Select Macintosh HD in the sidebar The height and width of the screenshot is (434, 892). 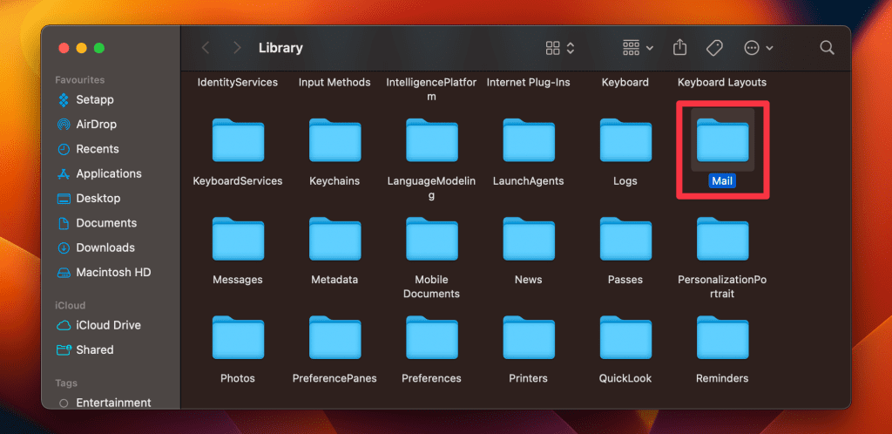[113, 272]
